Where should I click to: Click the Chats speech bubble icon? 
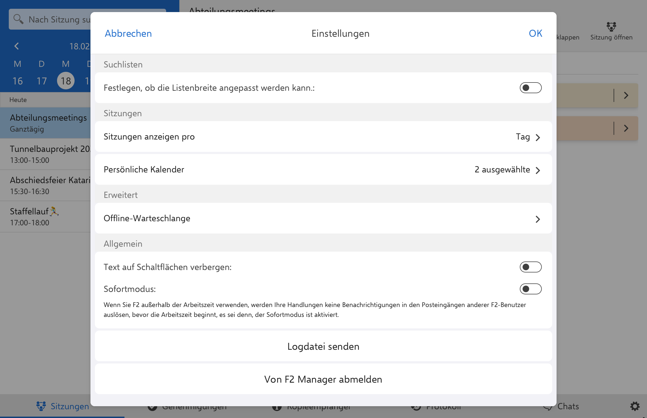548,408
